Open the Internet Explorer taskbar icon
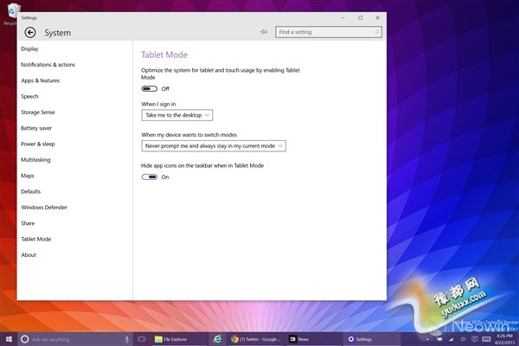519x346 pixels. pyautogui.click(x=218, y=339)
